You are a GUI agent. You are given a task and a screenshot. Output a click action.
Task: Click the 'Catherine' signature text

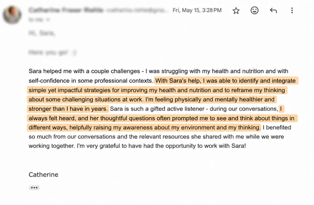point(43,175)
